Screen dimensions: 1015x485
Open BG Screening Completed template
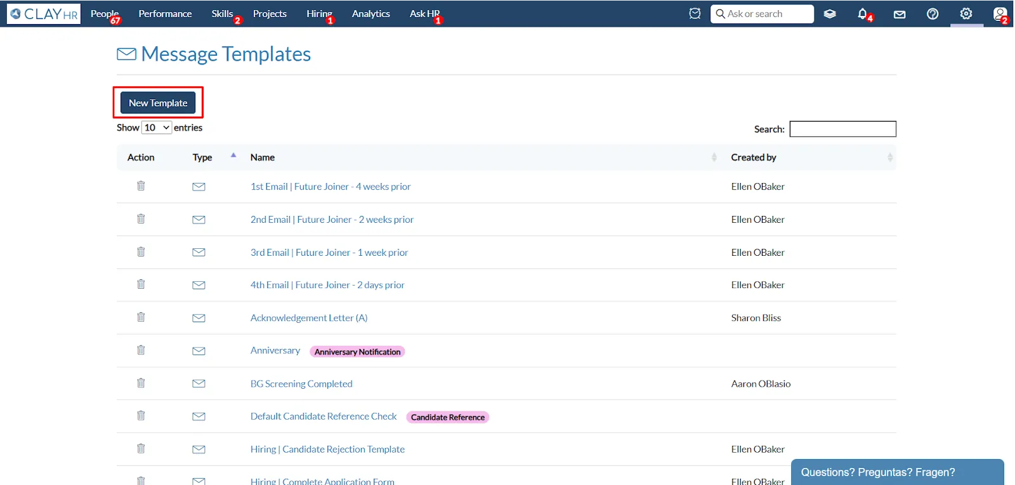(301, 384)
